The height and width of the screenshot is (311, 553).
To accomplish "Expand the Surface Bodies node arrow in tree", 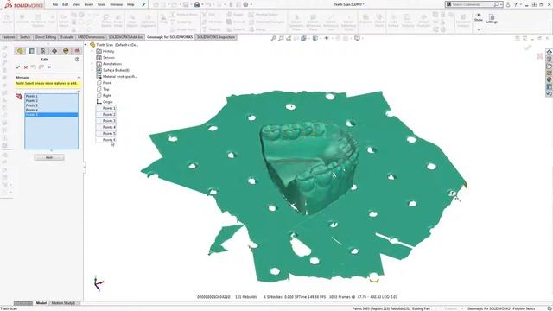I will click(x=92, y=70).
